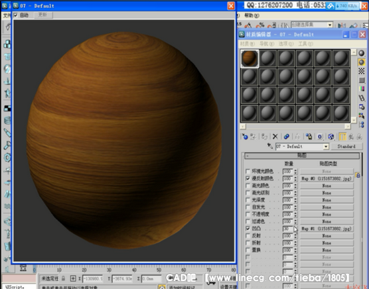The image size is (369, 289).
Task: Click the Sample Type sphere icon
Action: point(362,53)
